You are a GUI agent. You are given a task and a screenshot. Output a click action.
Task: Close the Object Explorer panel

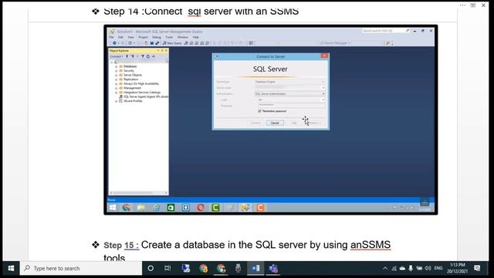click(x=166, y=50)
